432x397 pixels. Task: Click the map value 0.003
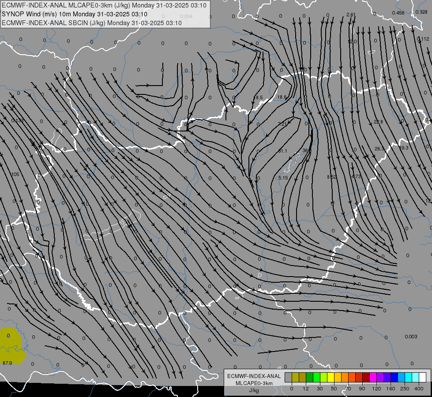click(x=411, y=337)
